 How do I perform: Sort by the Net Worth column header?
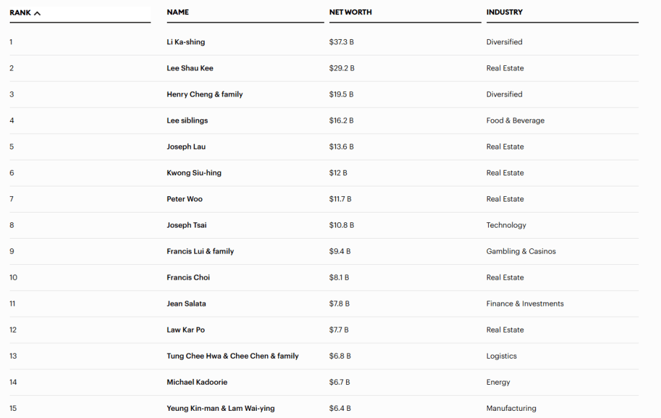pos(350,12)
